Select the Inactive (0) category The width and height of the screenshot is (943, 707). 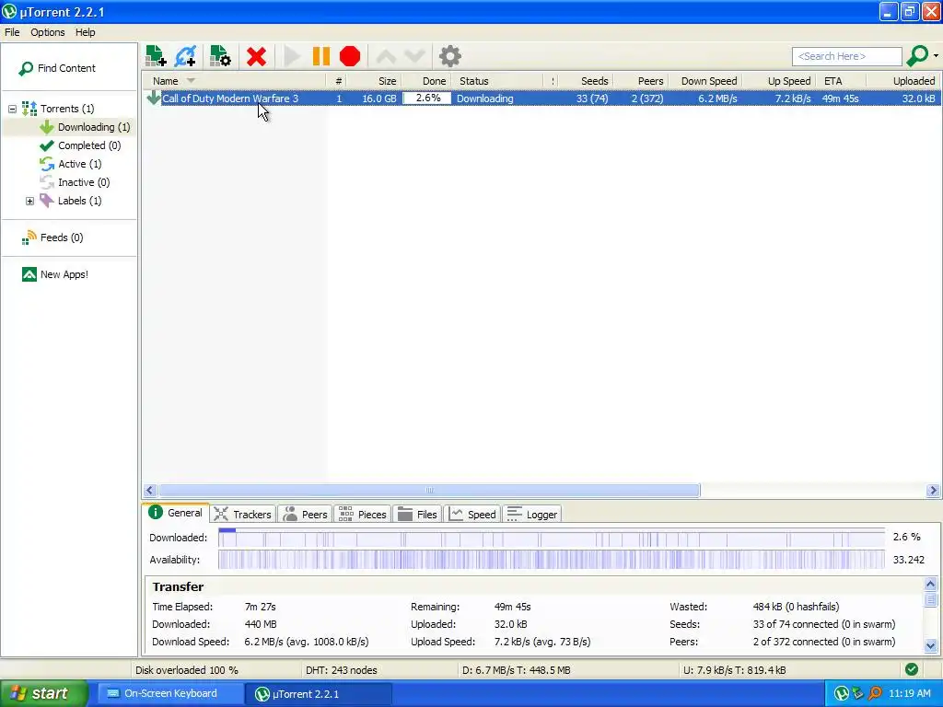point(76,182)
